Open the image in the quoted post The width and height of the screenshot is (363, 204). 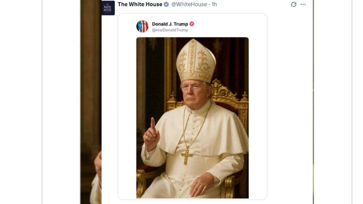click(192, 118)
